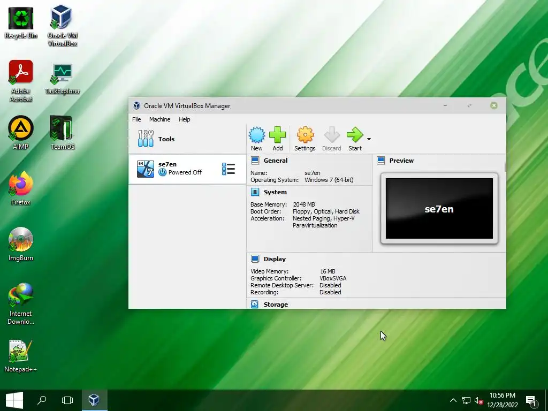The height and width of the screenshot is (411, 548).
Task: Click the se7en Windows 7 OS icon
Action: click(x=146, y=169)
